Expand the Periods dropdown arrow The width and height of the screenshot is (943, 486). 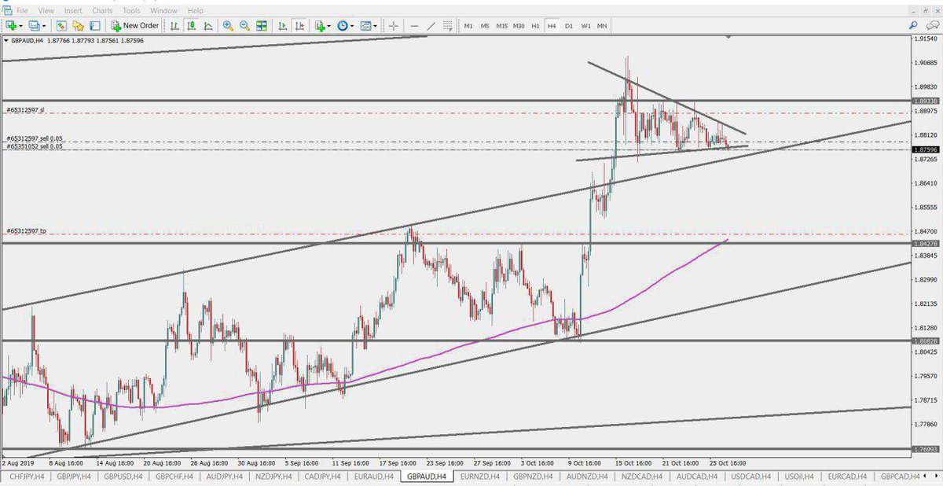point(353,25)
